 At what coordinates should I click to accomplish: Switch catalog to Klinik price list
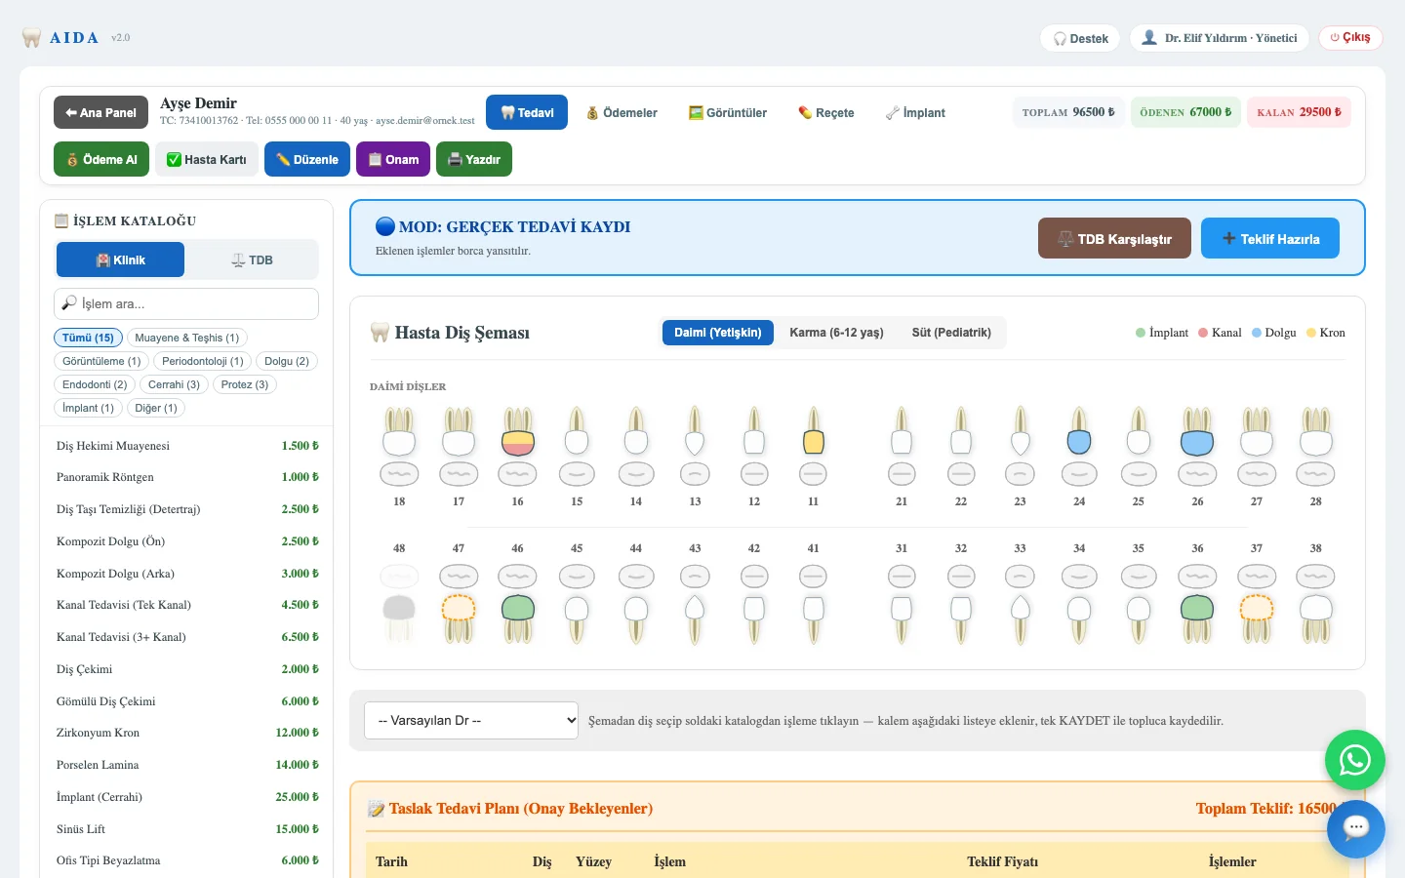click(121, 259)
